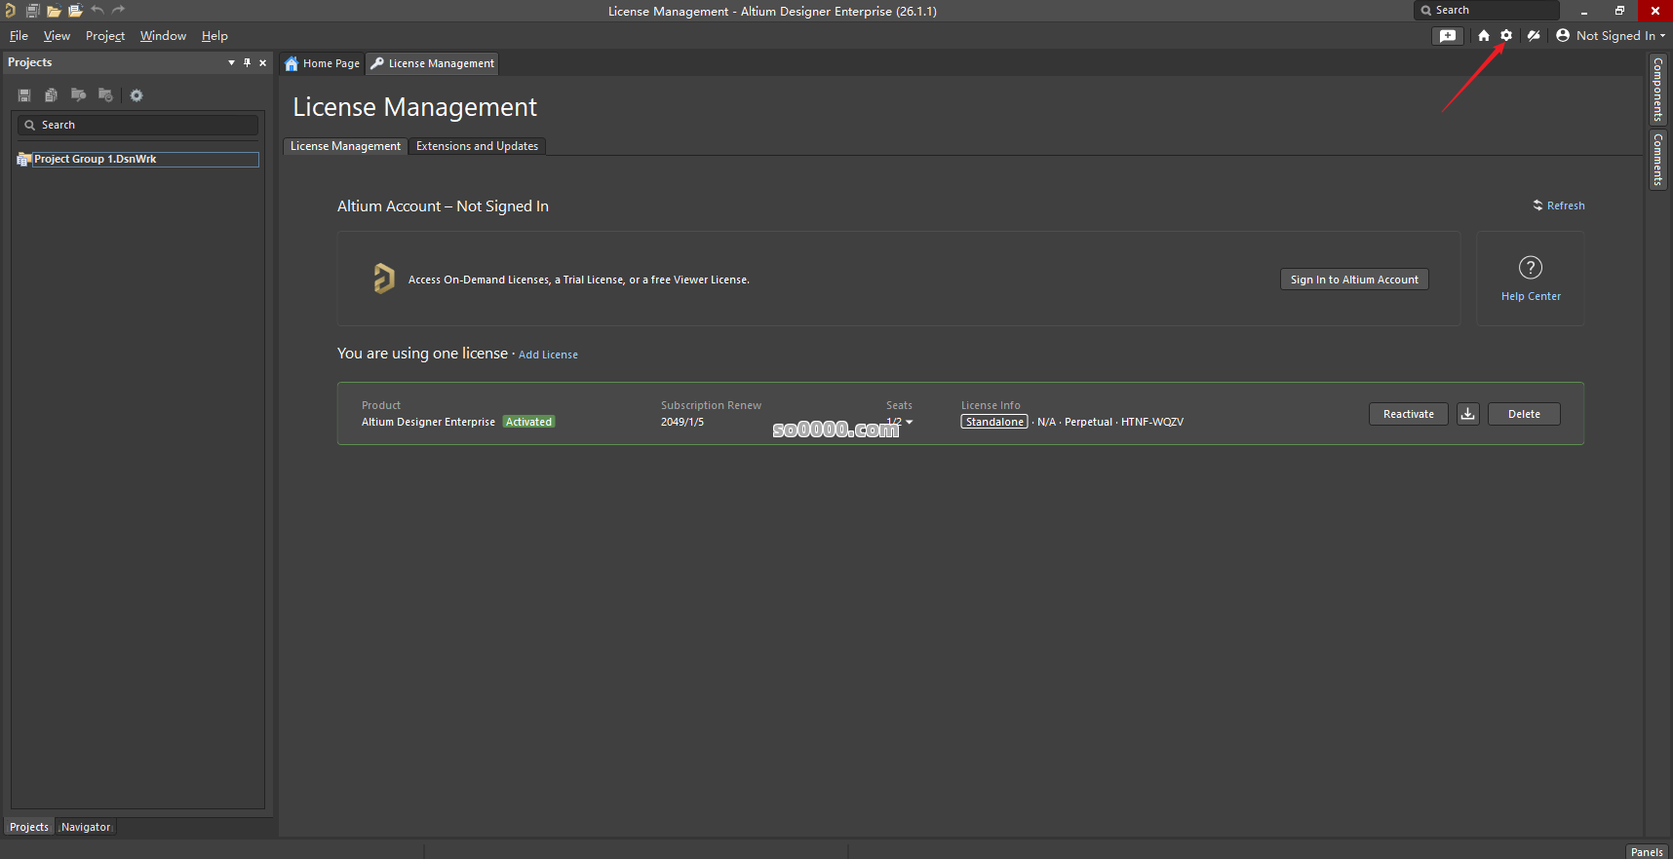Click the Add License link
The image size is (1673, 859).
click(x=548, y=355)
